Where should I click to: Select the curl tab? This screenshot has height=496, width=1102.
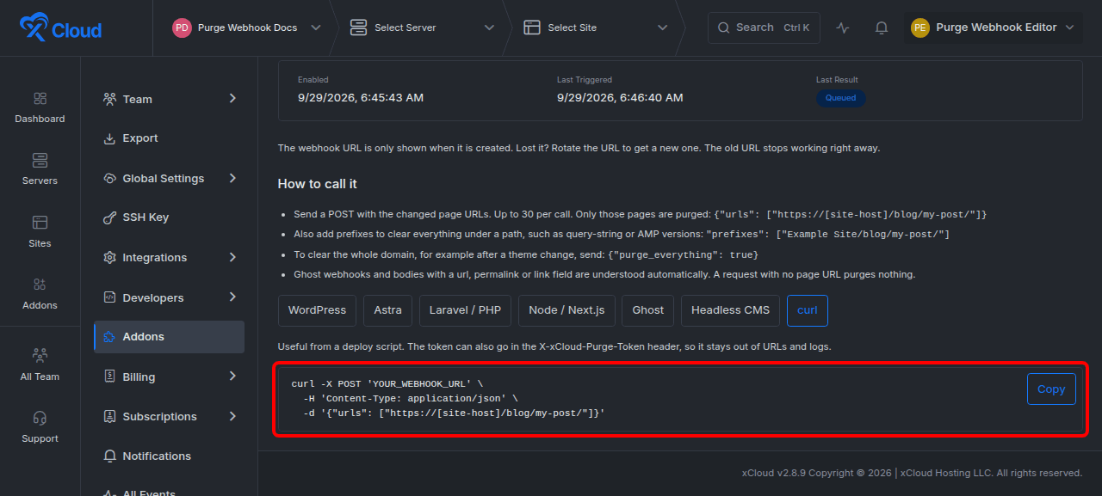click(x=808, y=310)
